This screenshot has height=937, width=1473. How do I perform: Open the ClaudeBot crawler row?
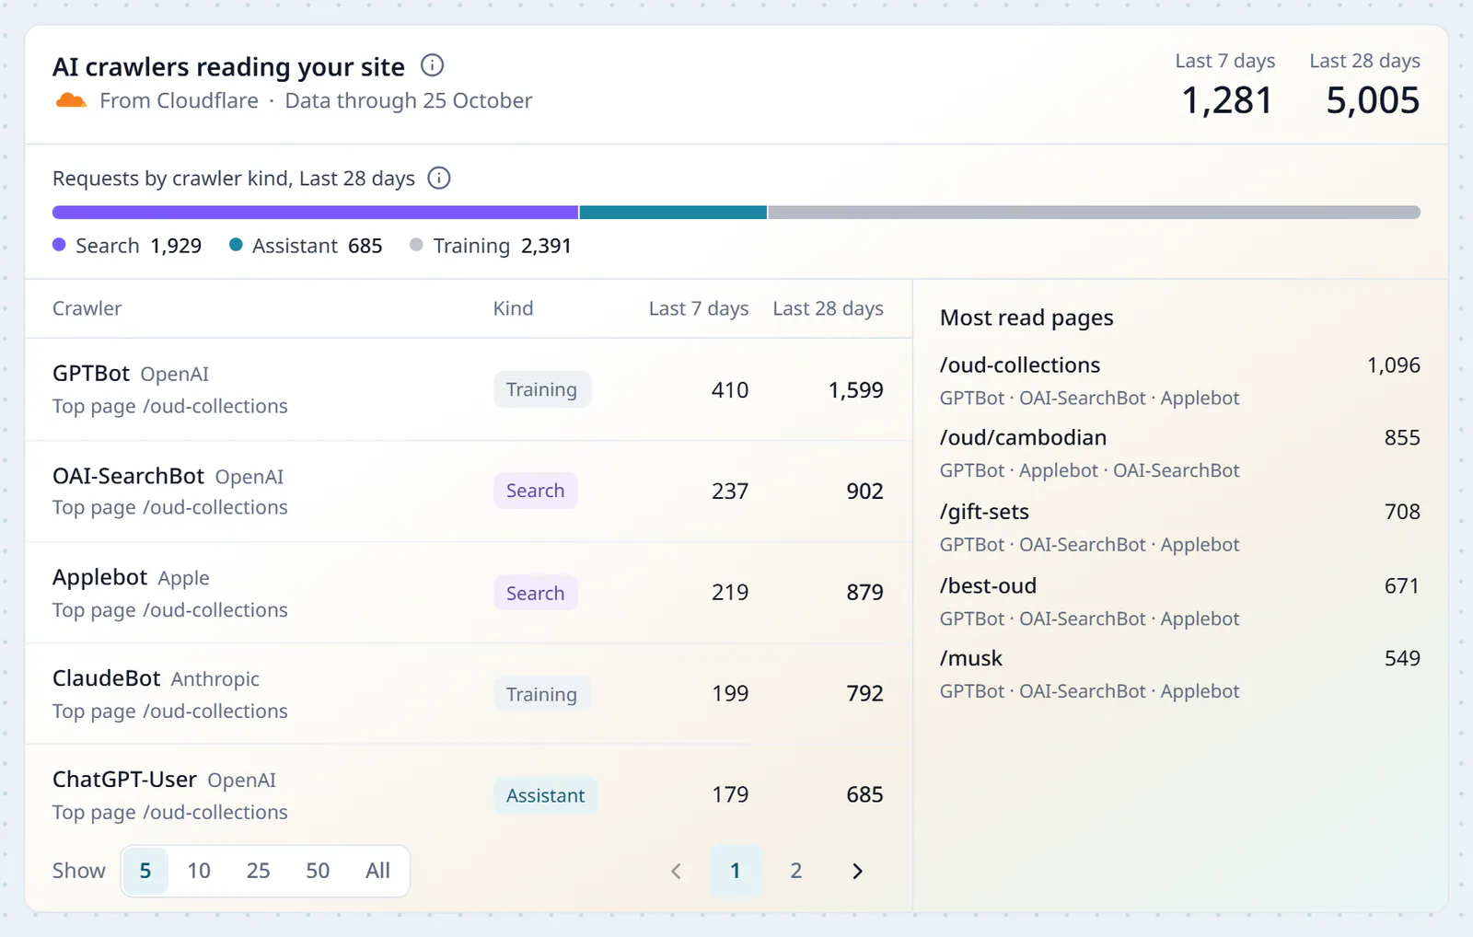pyautogui.click(x=469, y=694)
